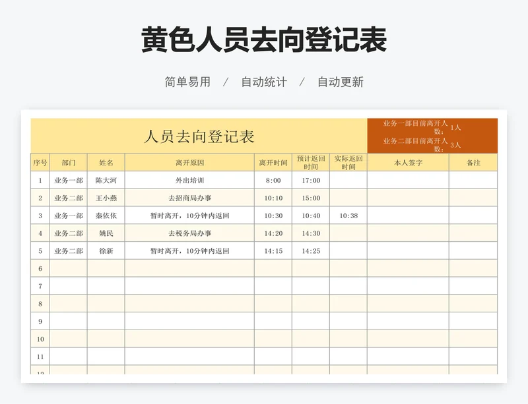
Task: Select the 预计返回时间 column header
Action: (311, 163)
